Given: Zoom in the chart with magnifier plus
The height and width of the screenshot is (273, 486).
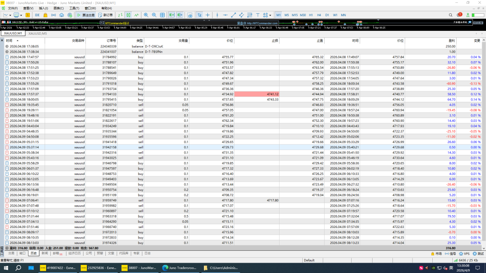Looking at the screenshot, I should tap(146, 15).
